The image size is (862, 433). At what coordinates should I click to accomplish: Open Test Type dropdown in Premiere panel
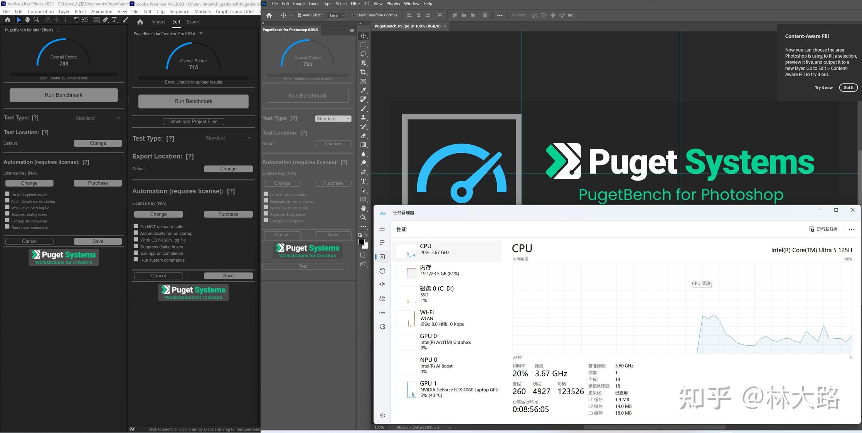tap(228, 138)
